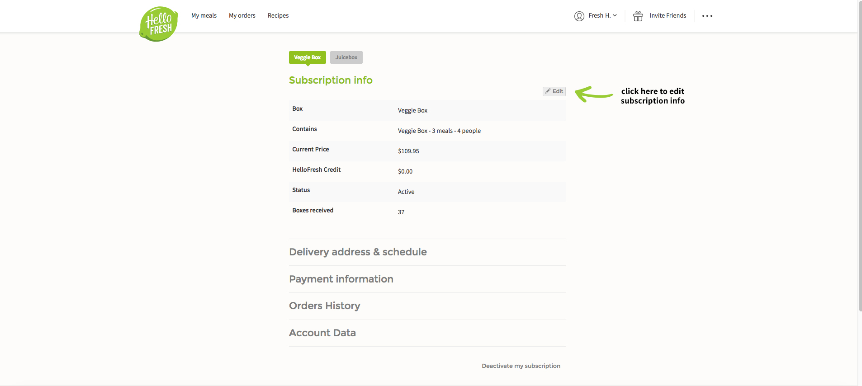
Task: Open the Fresh H. account dropdown
Action: click(x=602, y=16)
